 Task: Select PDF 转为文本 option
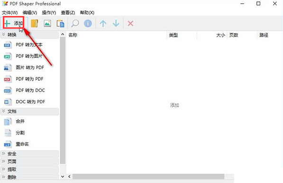(29, 45)
